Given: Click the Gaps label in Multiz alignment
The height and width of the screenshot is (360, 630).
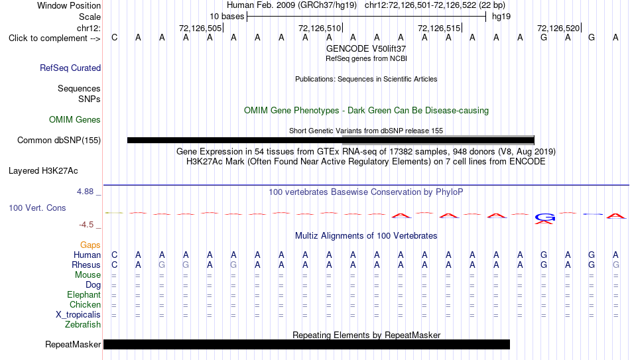Looking at the screenshot, I should tap(90, 245).
